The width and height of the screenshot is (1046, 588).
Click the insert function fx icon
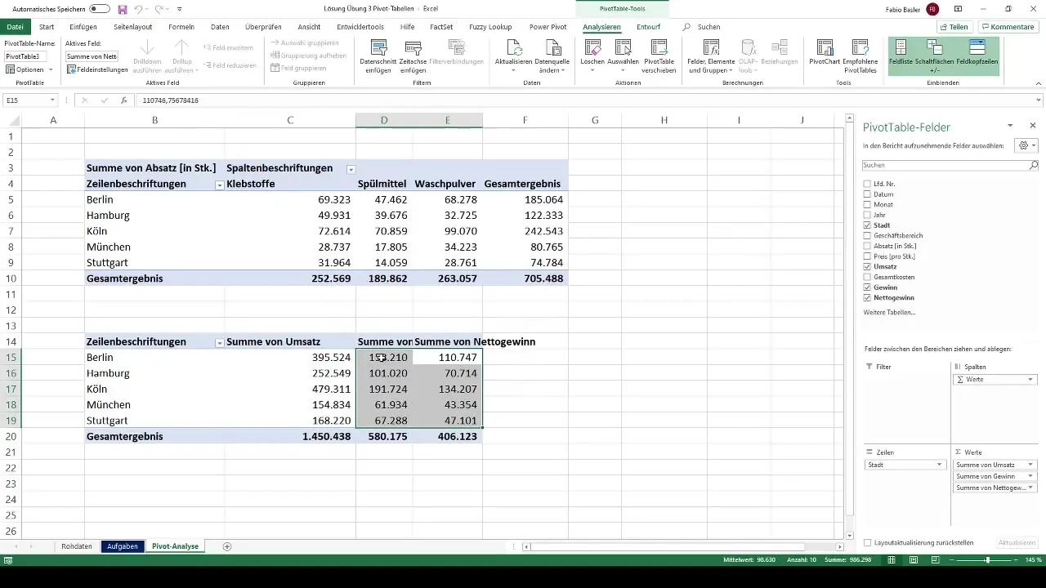[123, 100]
